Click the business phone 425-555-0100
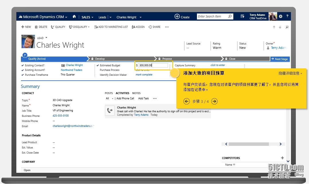309x184 pixels. pyautogui.click(x=60, y=116)
